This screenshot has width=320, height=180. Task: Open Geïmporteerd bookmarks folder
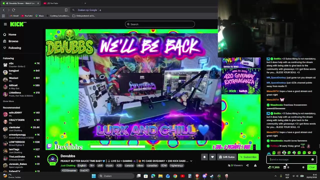[x=84, y=16]
